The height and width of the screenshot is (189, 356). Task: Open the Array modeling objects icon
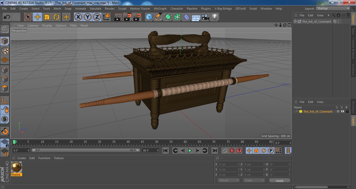tap(177, 17)
